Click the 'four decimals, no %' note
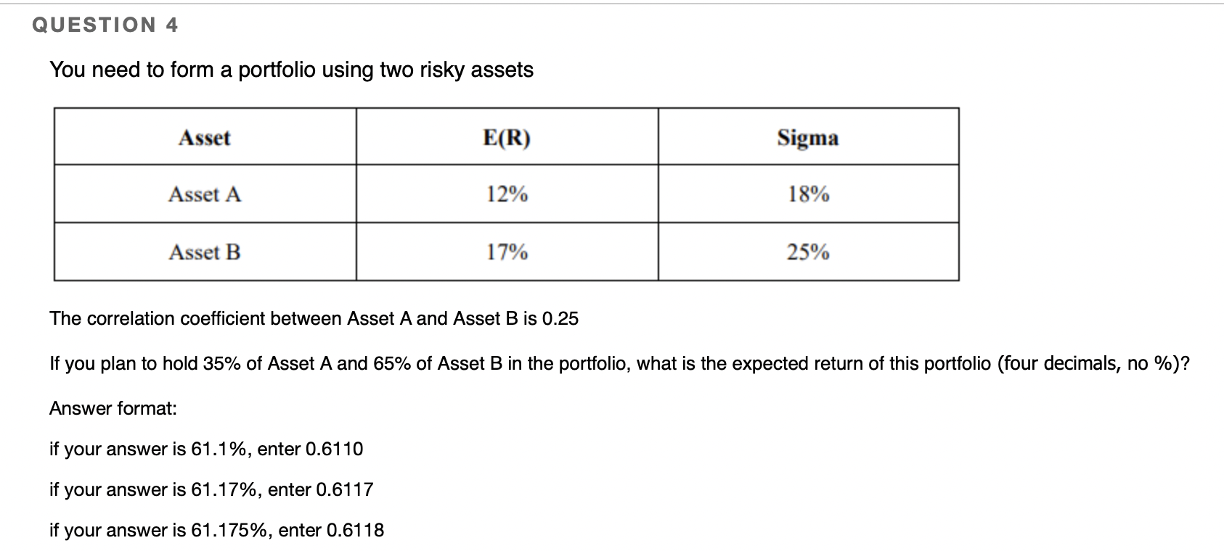 click(1089, 363)
